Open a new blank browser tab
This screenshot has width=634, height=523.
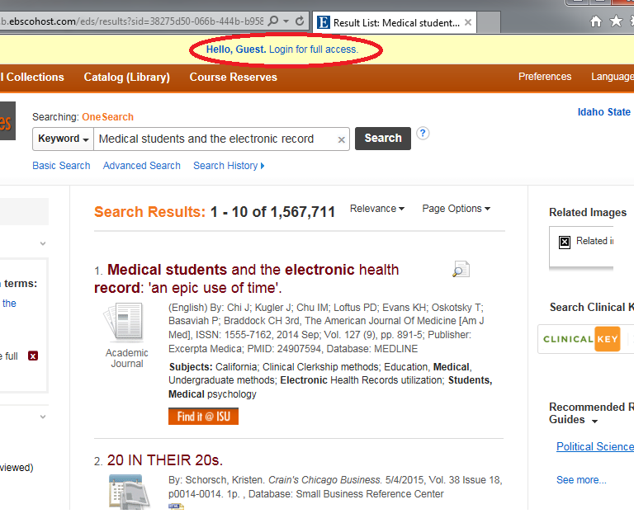point(489,22)
